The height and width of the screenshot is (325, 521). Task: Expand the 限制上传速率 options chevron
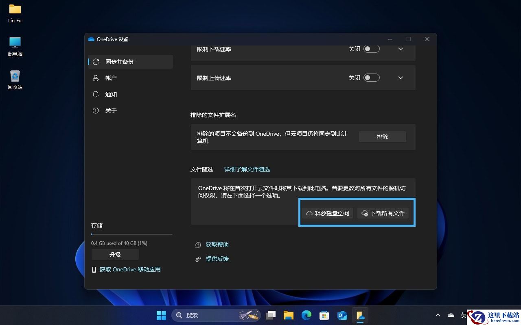[x=401, y=78]
